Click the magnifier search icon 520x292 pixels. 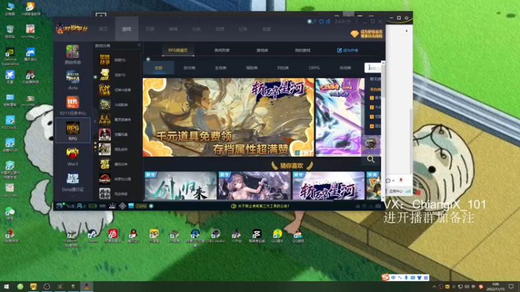(x=370, y=160)
